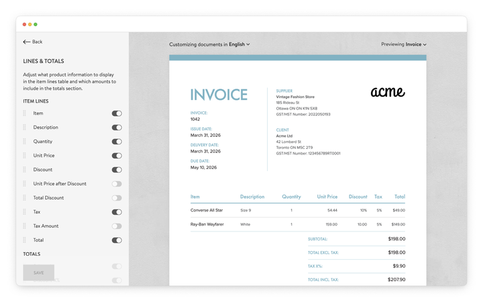483x302 pixels.
Task: Click the Unit Price column header in preview
Action: [x=327, y=197]
